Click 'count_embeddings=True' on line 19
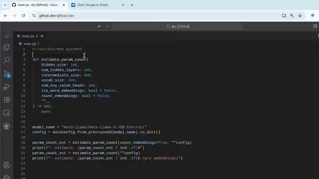 [x=143, y=142]
